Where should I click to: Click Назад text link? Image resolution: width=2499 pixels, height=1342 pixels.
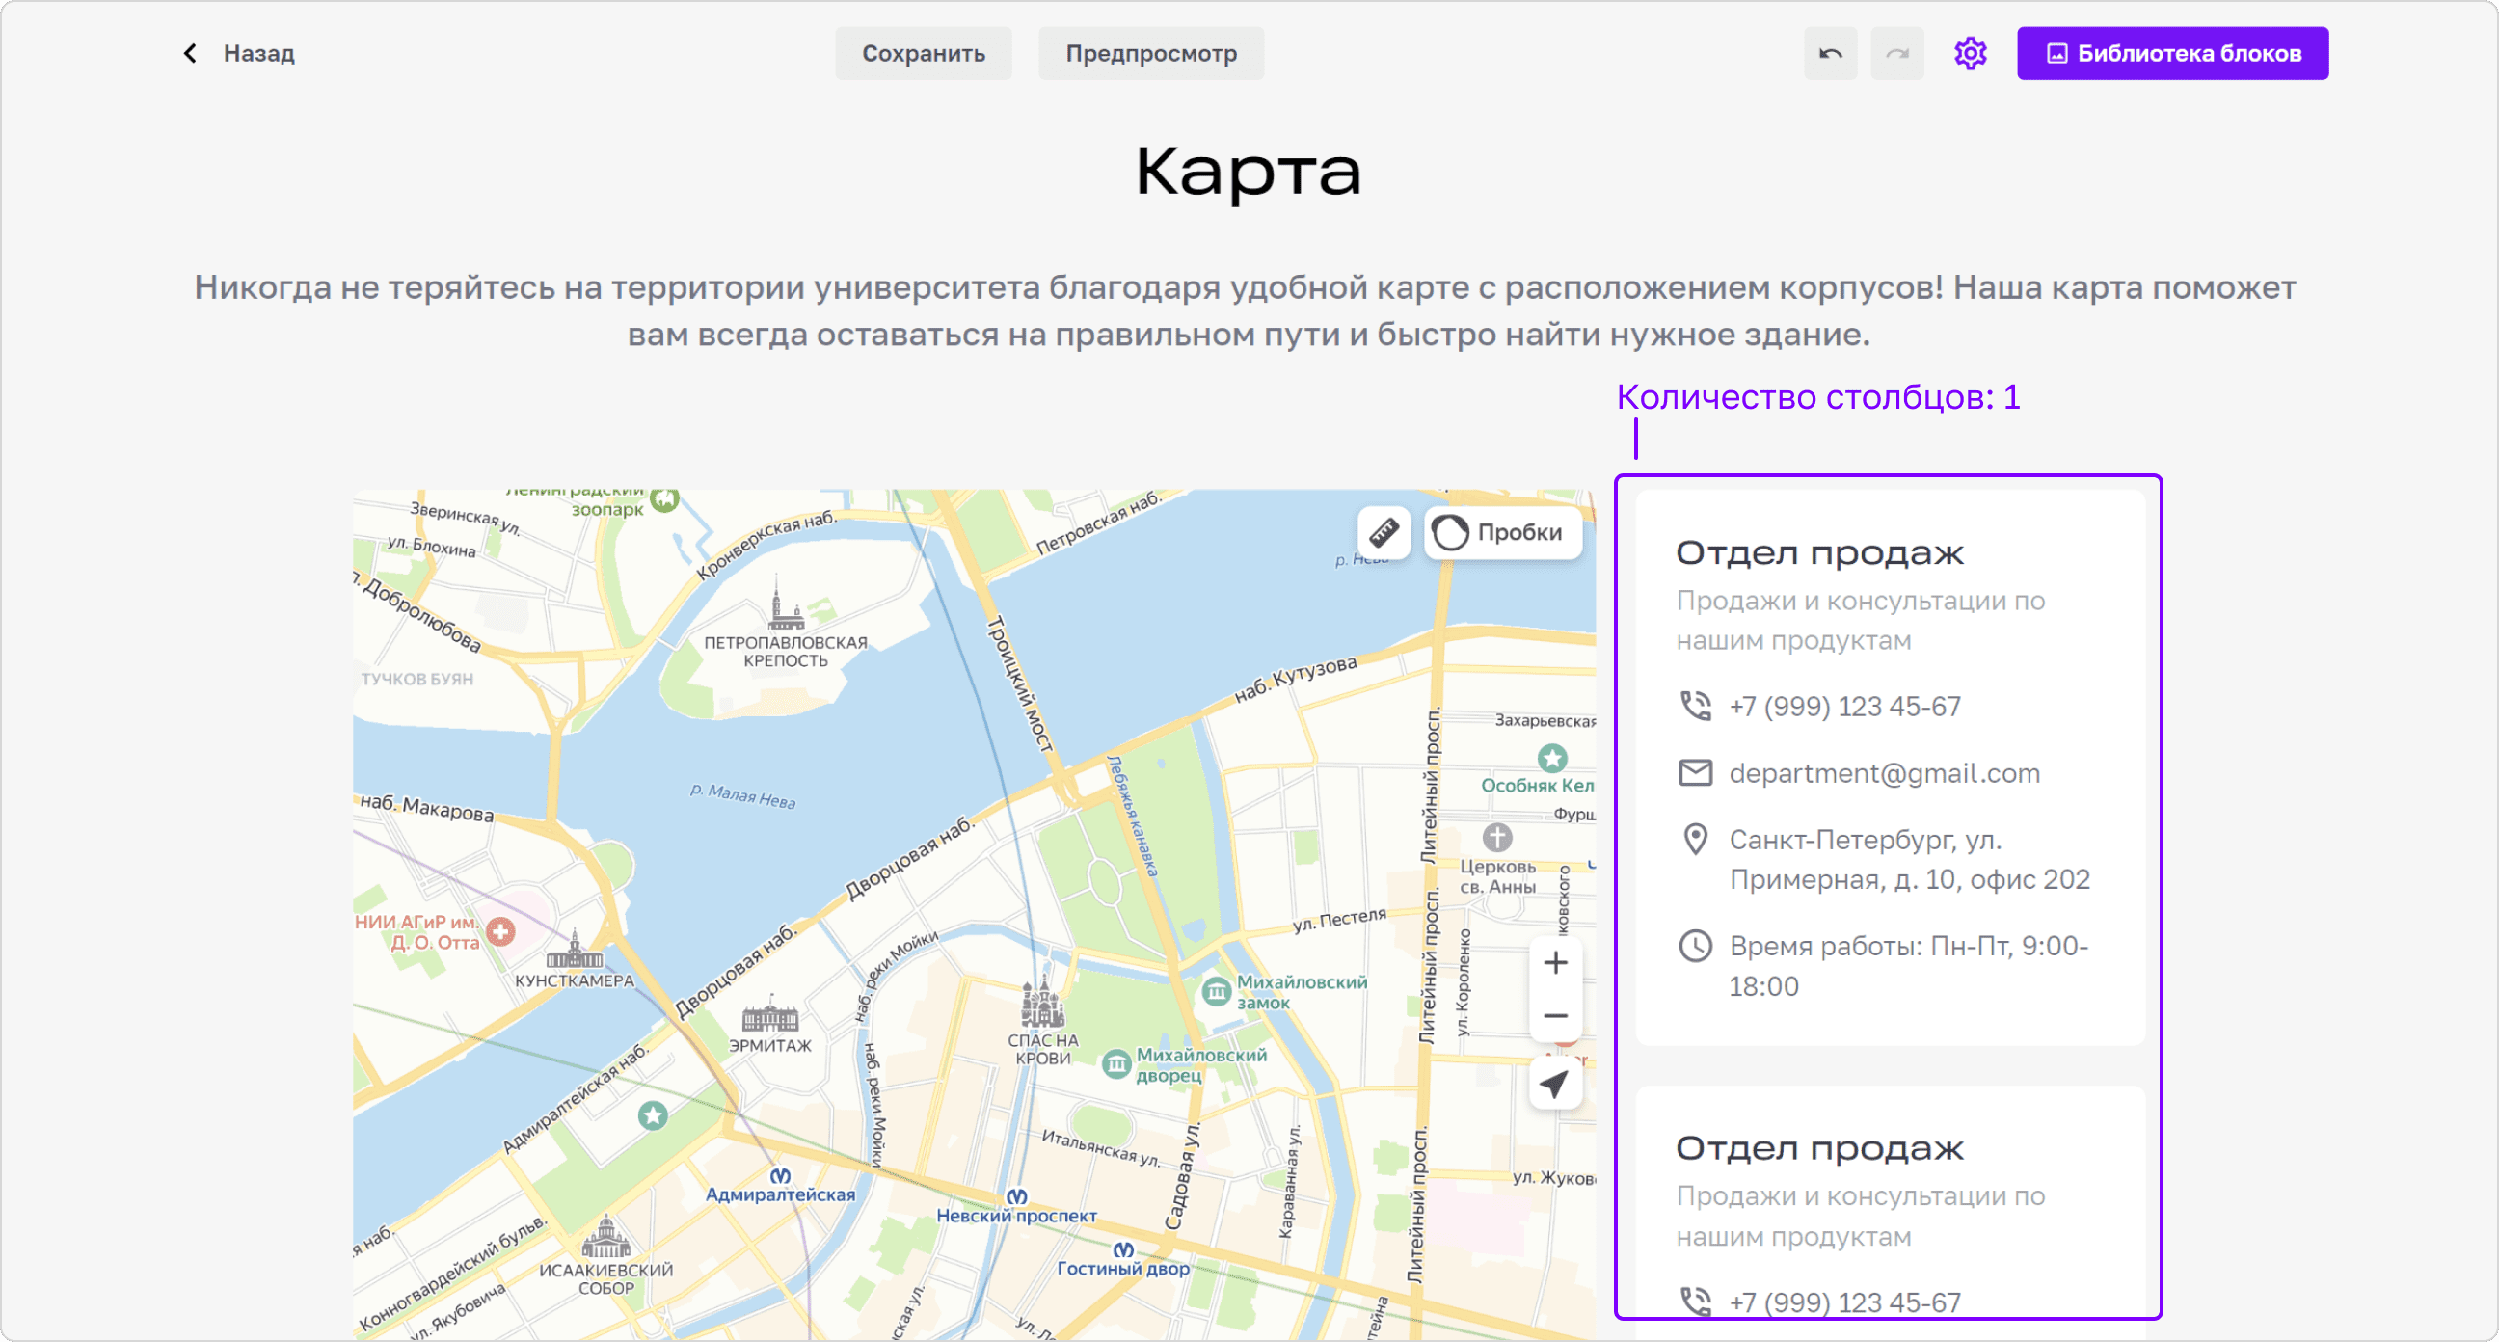coord(259,53)
